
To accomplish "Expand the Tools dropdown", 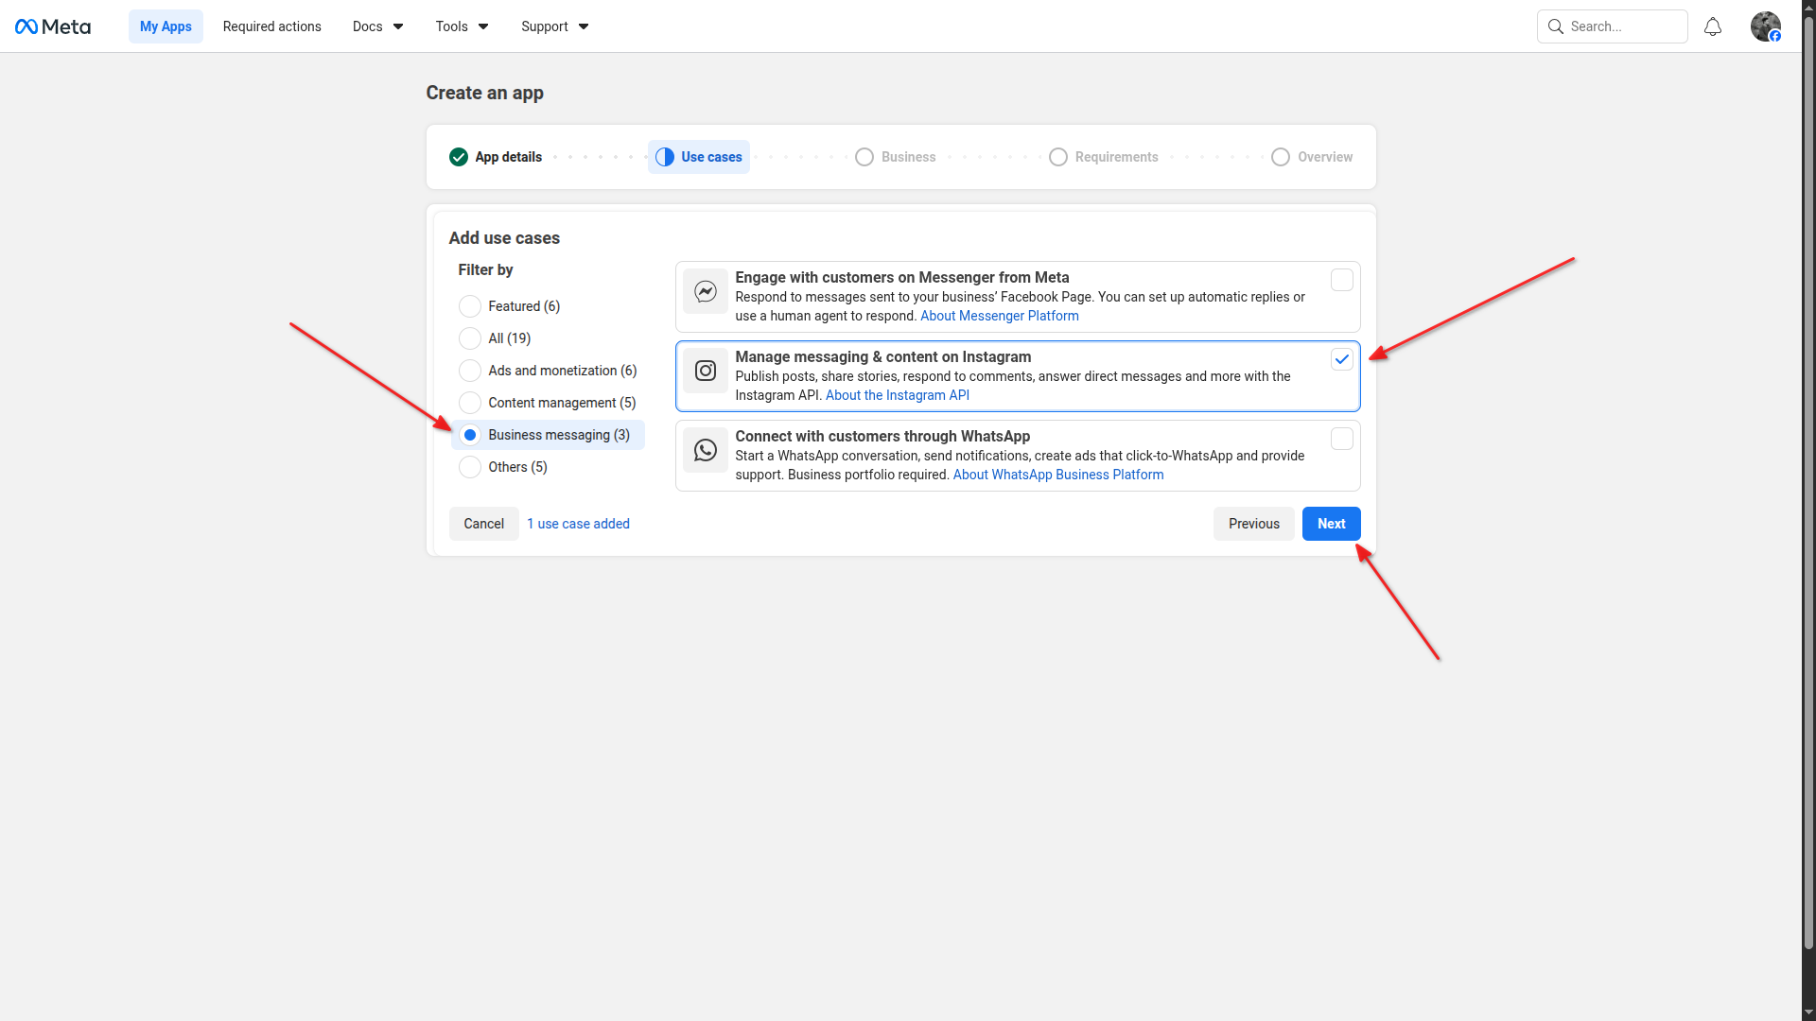I will coord(462,26).
